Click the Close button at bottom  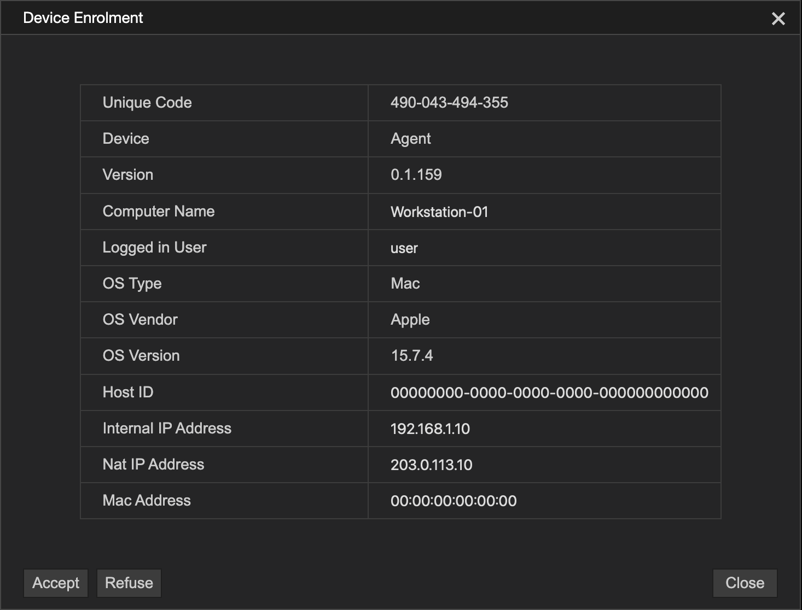tap(745, 583)
